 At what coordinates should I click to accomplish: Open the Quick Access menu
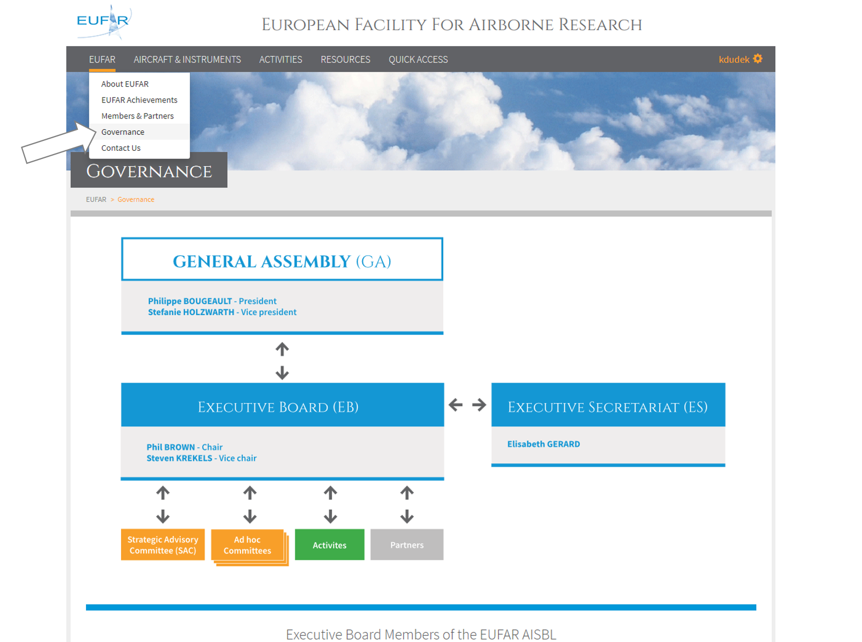[418, 59]
